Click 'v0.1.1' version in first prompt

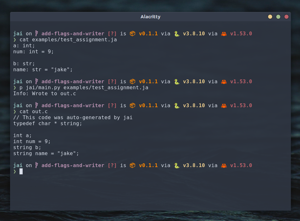tap(148, 33)
